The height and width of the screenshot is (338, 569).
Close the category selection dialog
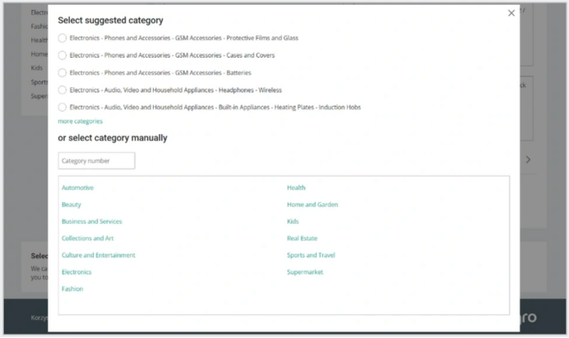pyautogui.click(x=511, y=13)
